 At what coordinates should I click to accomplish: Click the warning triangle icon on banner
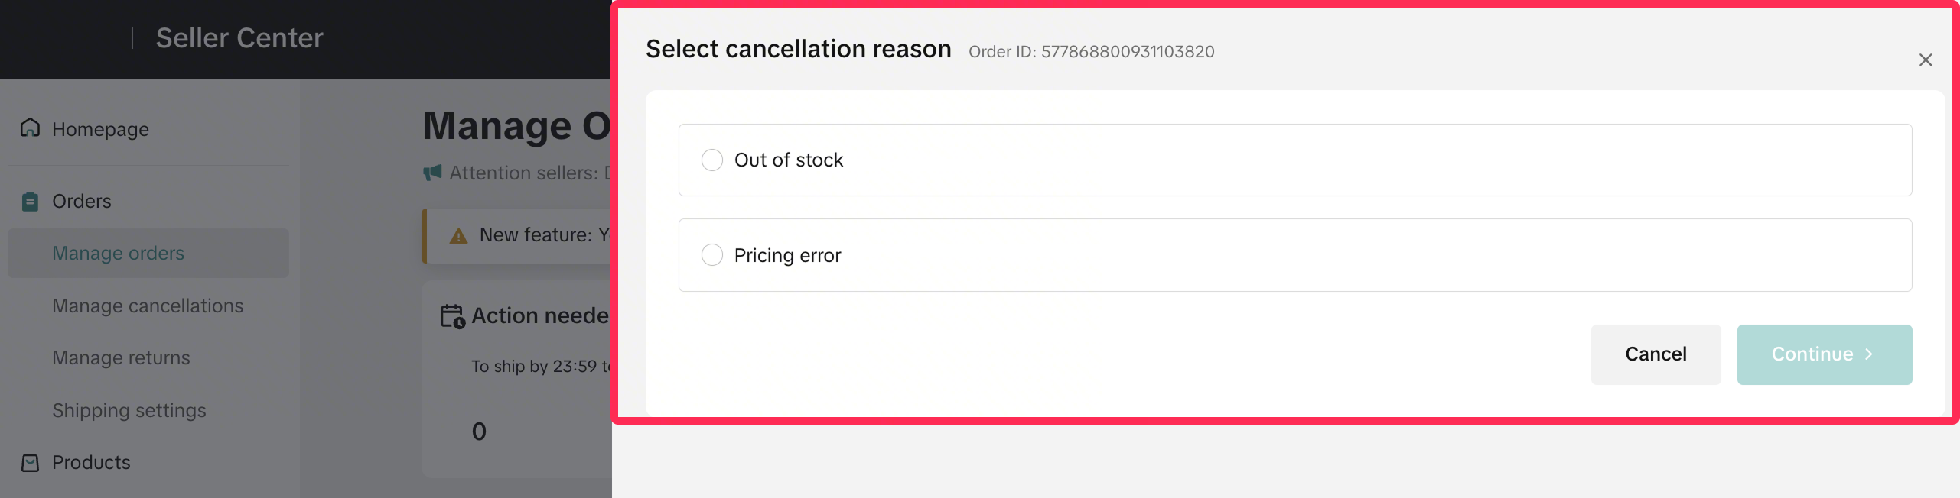pyautogui.click(x=458, y=236)
